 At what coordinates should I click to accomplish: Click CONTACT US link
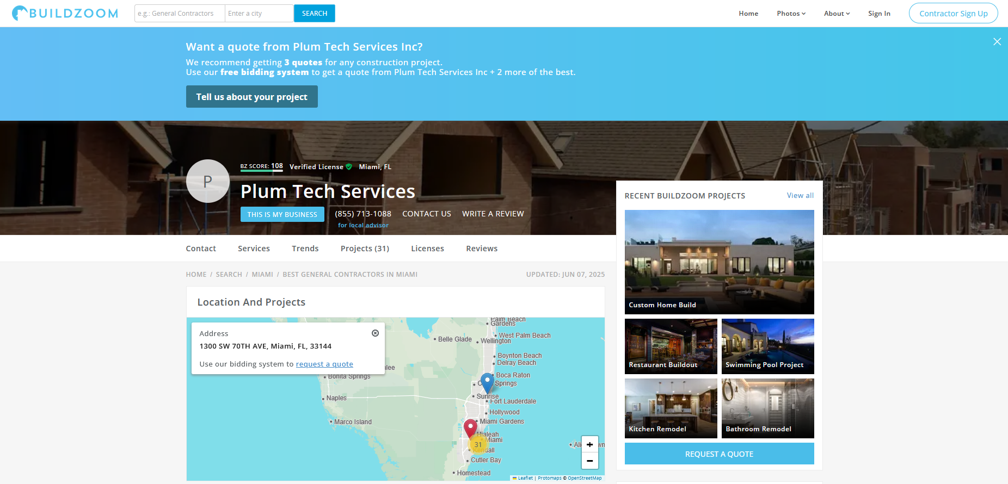pos(427,214)
